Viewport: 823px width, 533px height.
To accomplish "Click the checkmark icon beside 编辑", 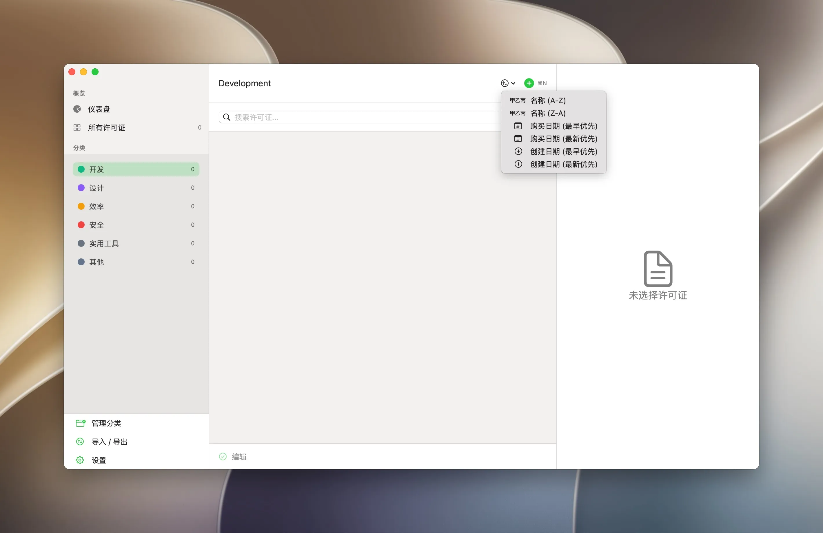I will point(223,457).
